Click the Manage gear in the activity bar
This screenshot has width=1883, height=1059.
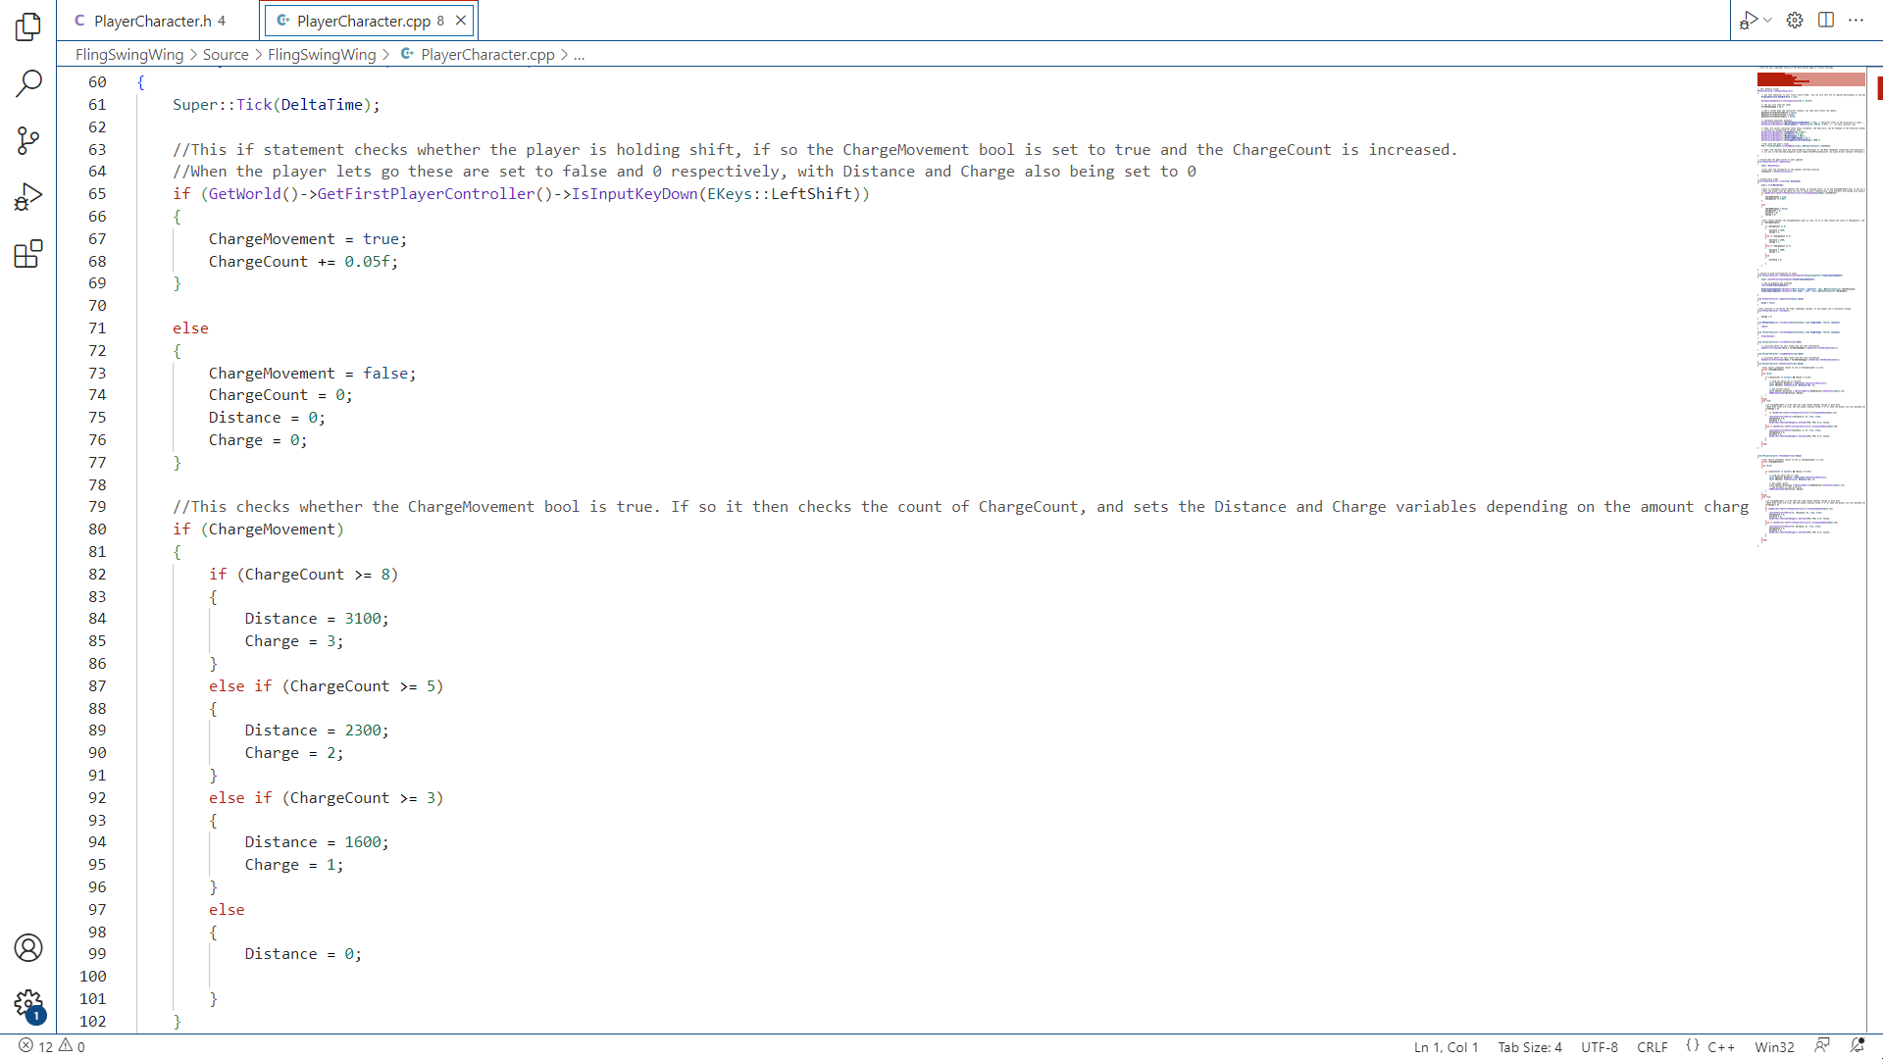(x=28, y=1003)
